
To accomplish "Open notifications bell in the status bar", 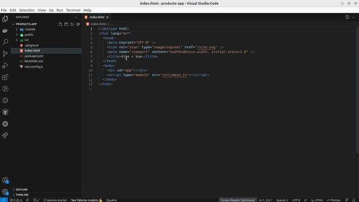I will tap(354, 200).
